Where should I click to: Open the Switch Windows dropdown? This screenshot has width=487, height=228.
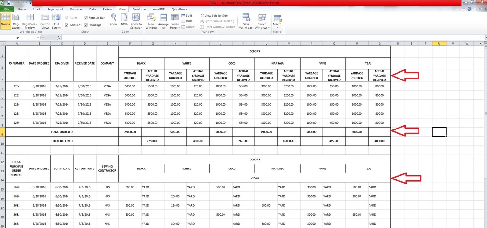(x=262, y=22)
